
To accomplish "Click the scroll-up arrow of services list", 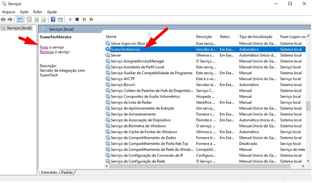I will click(x=308, y=36).
